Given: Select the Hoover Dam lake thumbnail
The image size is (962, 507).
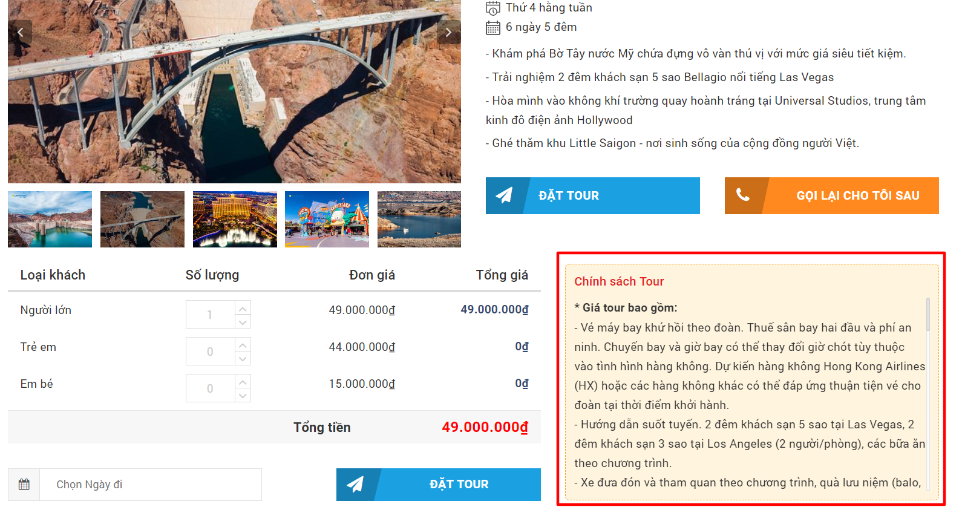Looking at the screenshot, I should [50, 219].
